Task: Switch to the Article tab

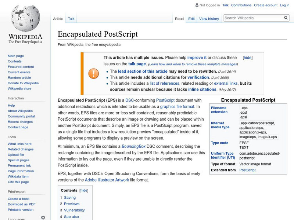Action: pyautogui.click(x=58, y=19)
